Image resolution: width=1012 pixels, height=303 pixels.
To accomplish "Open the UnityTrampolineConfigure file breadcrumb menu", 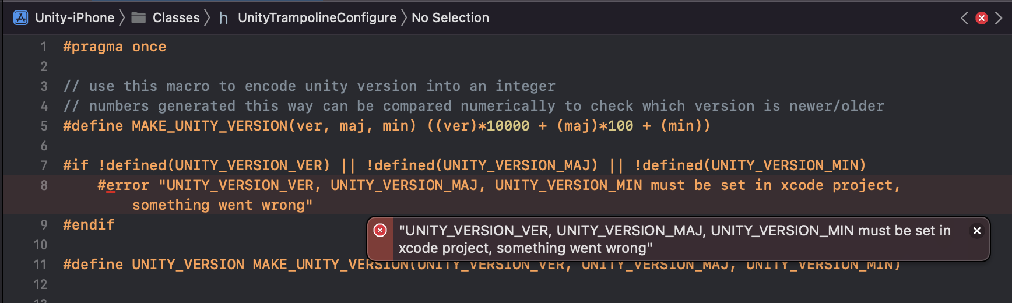I will tap(317, 18).
